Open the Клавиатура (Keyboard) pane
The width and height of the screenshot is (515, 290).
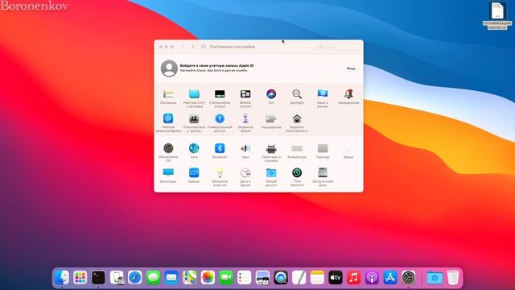297,148
